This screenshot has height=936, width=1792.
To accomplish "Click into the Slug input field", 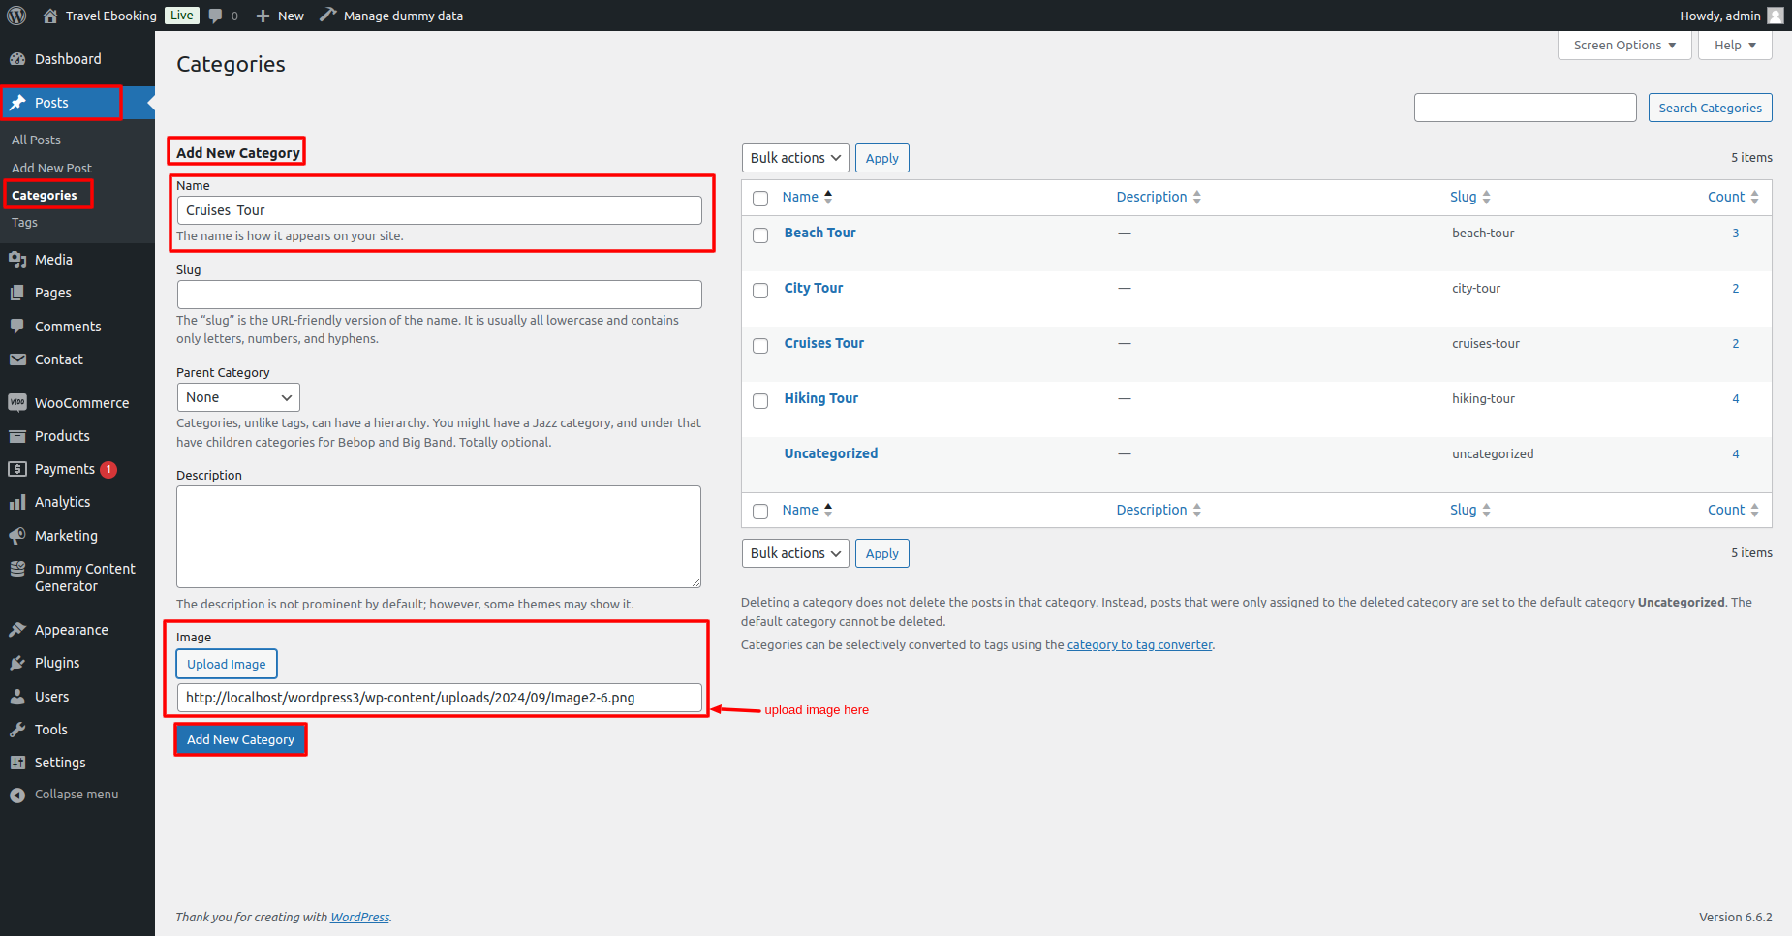I will 439,295.
